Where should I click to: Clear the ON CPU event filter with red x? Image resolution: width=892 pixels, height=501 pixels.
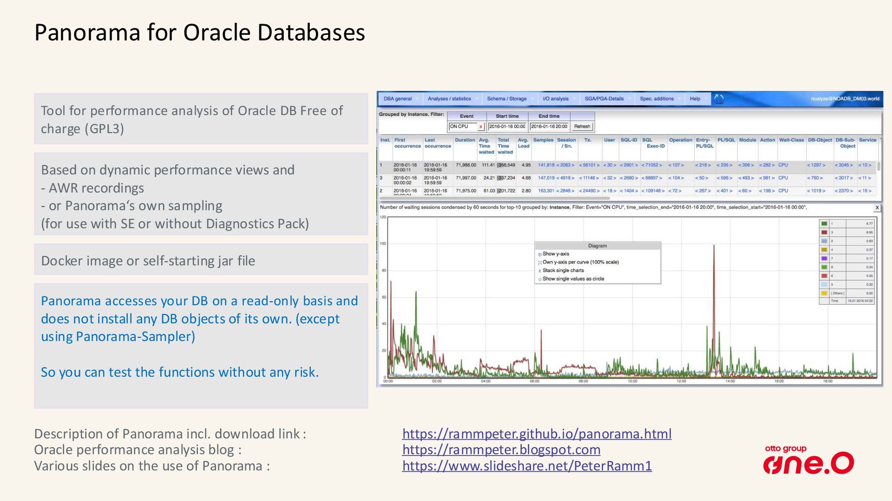point(481,127)
